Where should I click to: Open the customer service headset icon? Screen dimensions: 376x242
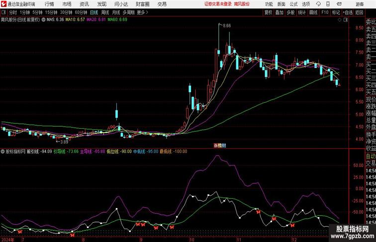[318, 4]
